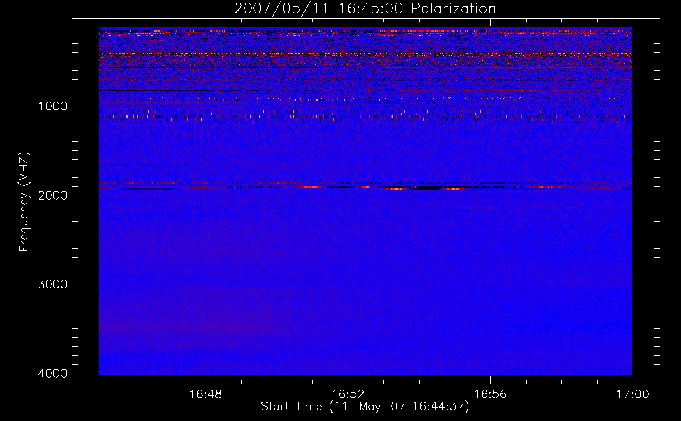This screenshot has height=421, width=681.
Task: Click the plot title "2007/05/11 16:45:00 Polarization"
Action: [x=365, y=9]
